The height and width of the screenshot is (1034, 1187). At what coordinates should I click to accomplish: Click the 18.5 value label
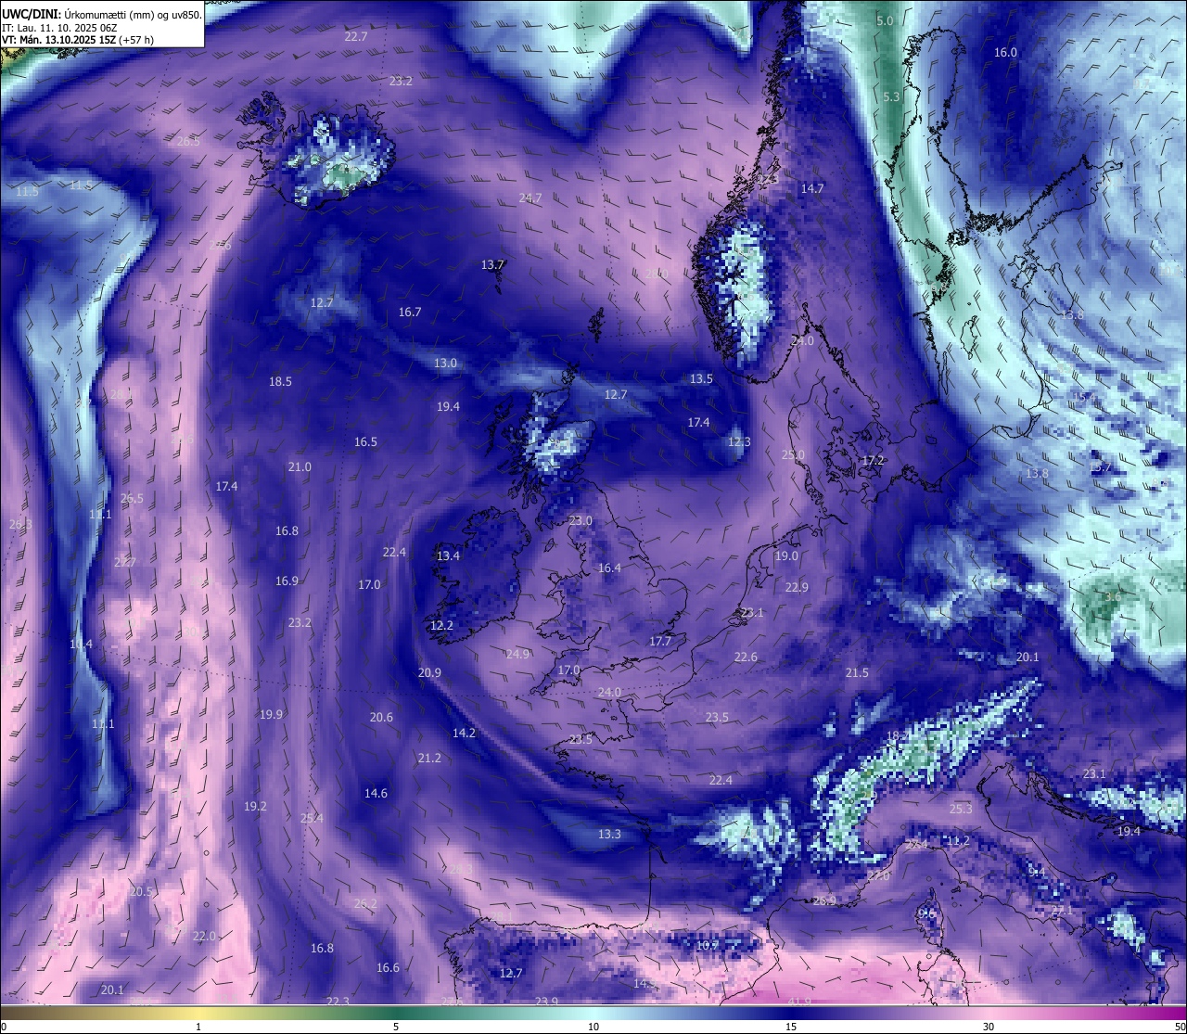(x=280, y=382)
